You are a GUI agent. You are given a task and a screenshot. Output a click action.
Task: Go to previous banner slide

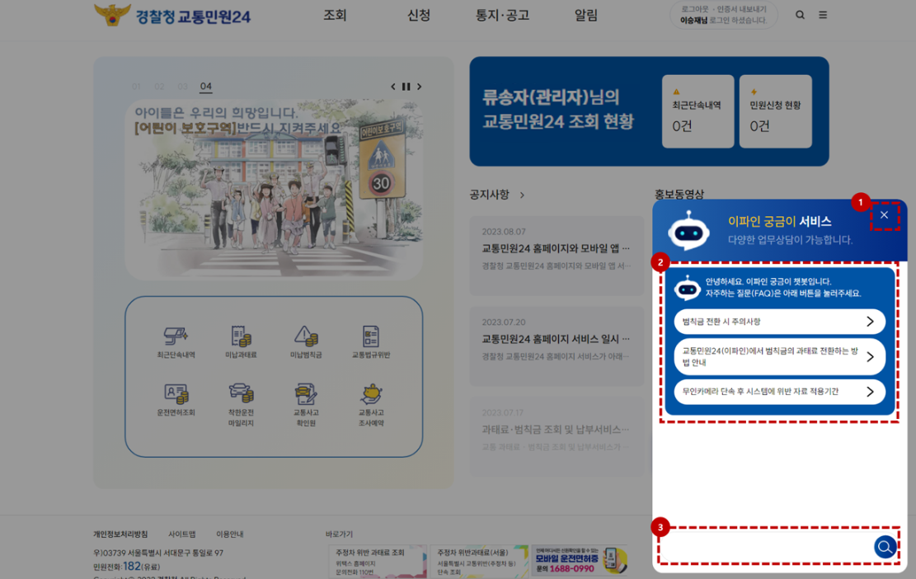click(392, 87)
